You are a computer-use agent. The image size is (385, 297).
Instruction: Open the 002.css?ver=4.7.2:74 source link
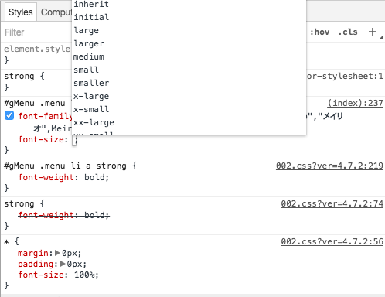click(x=332, y=203)
